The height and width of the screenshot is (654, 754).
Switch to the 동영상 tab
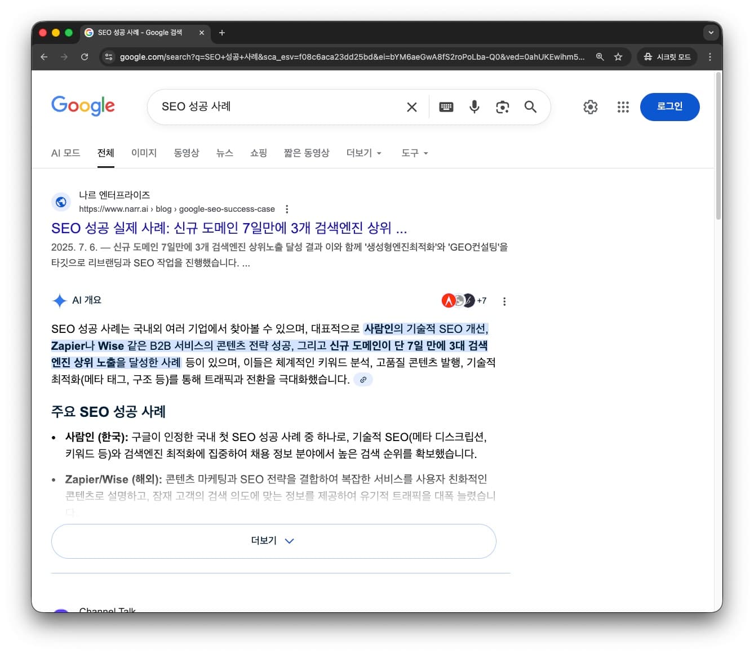[187, 153]
